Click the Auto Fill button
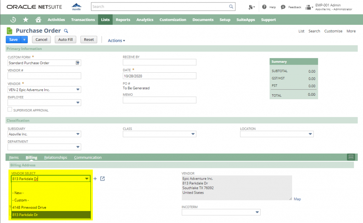The image size is (363, 223). [66, 40]
